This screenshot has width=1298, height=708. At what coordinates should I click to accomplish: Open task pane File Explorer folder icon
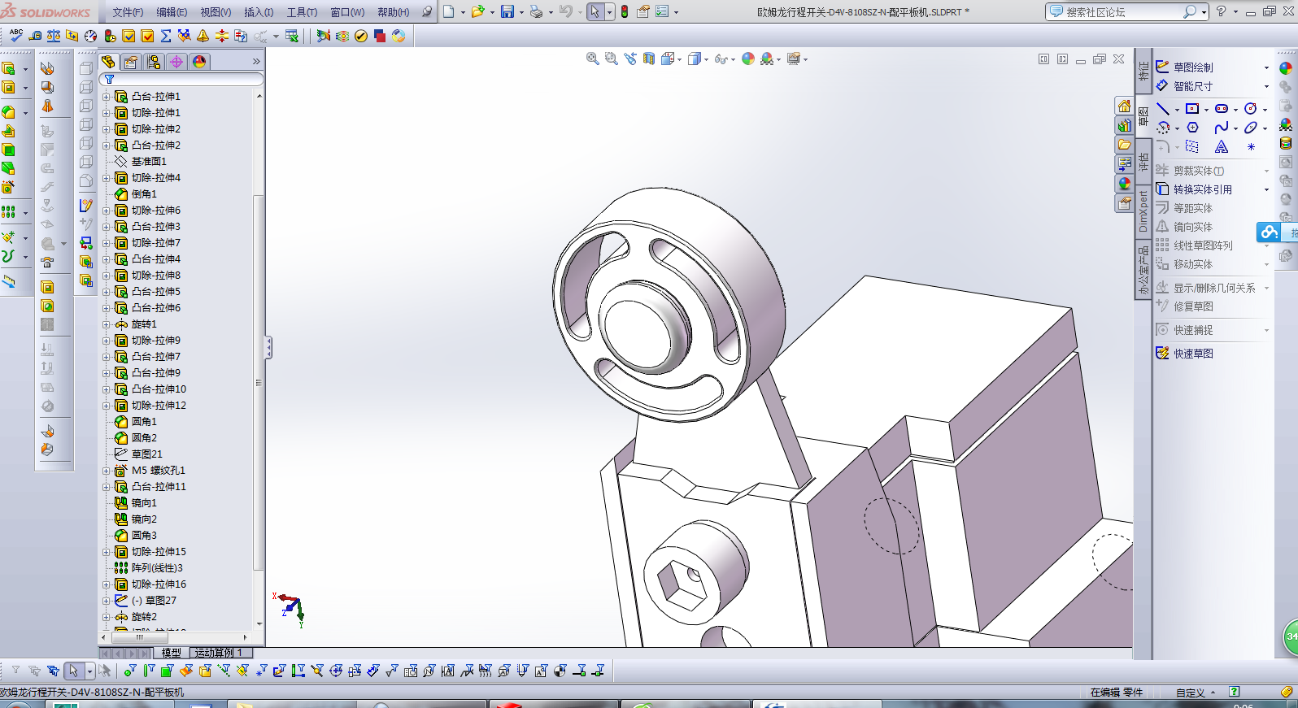pos(1124,145)
